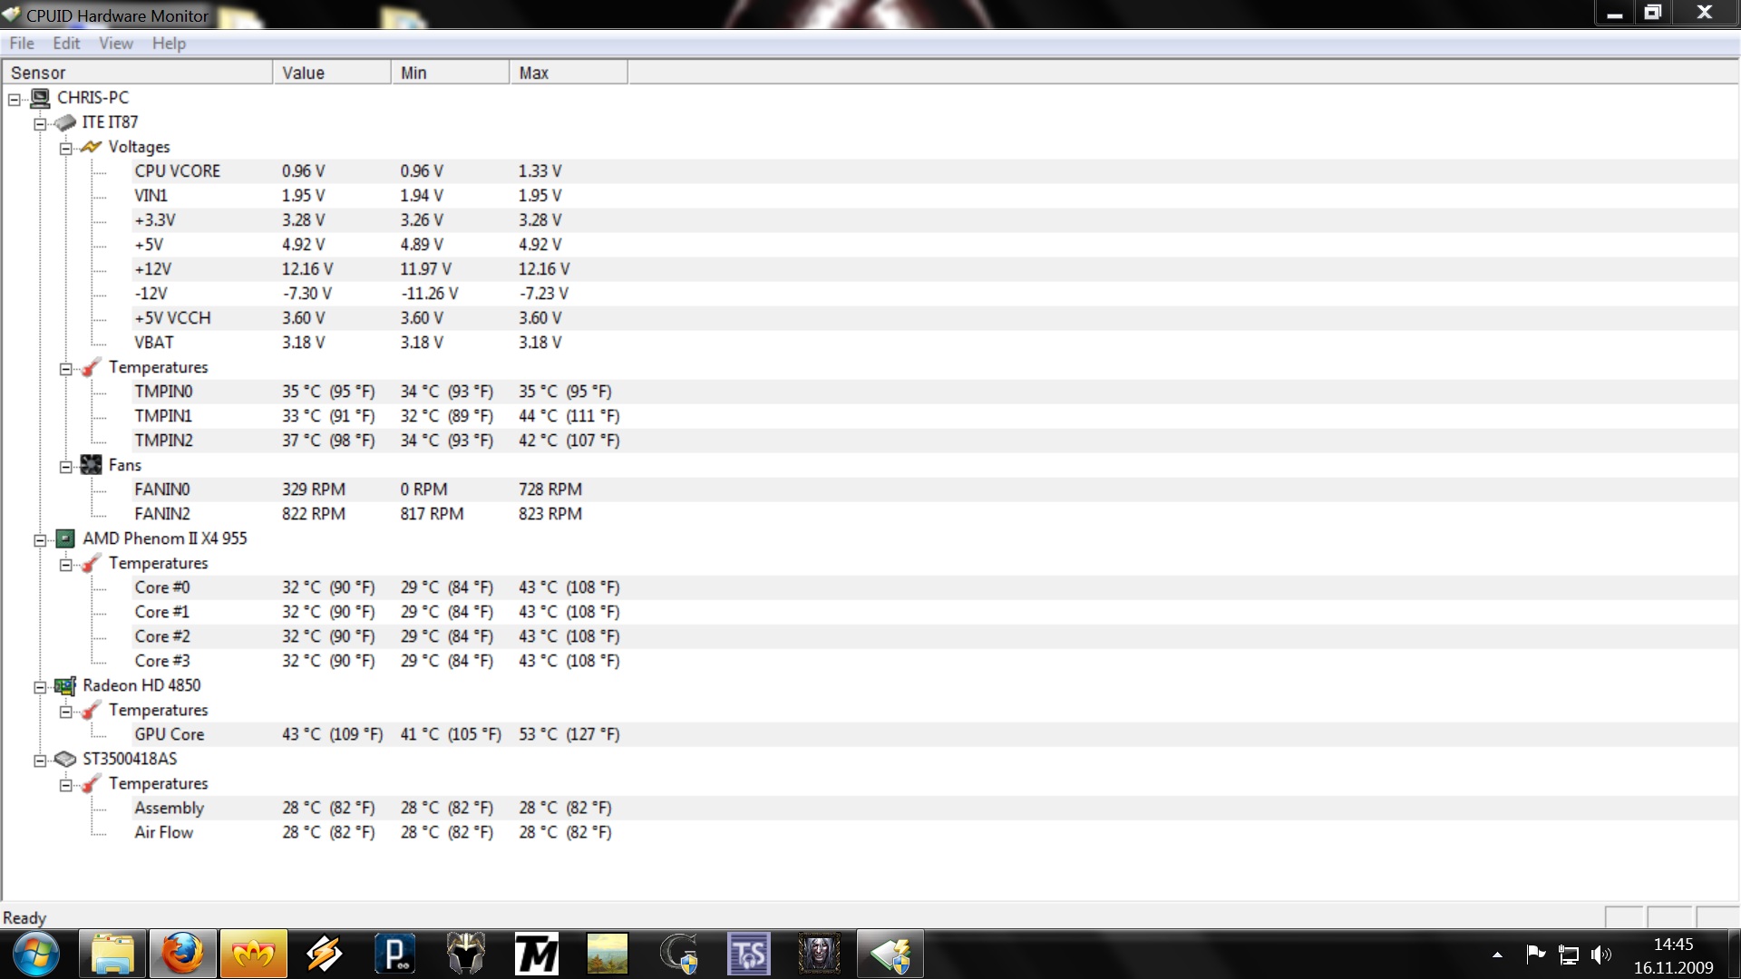This screenshot has width=1741, height=979.
Task: Click the volume speaker tray icon
Action: (x=1601, y=955)
